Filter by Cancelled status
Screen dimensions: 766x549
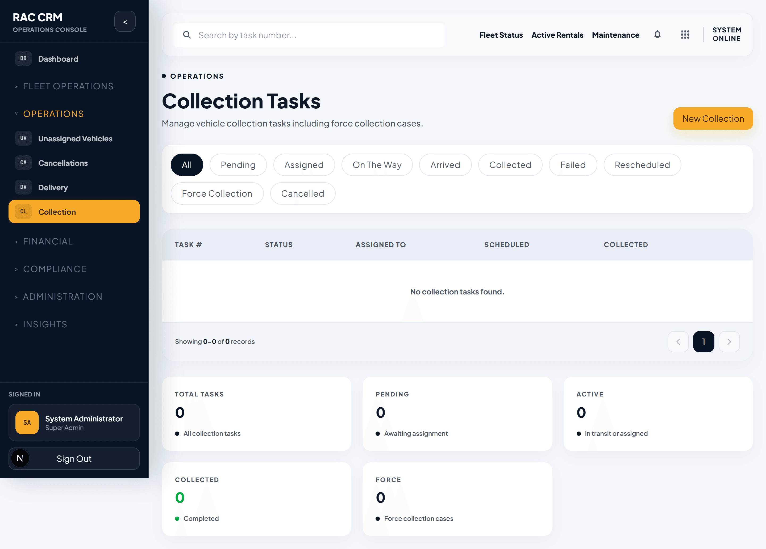coord(303,193)
